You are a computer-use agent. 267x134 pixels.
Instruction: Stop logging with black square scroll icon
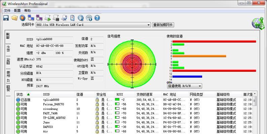tap(56, 18)
